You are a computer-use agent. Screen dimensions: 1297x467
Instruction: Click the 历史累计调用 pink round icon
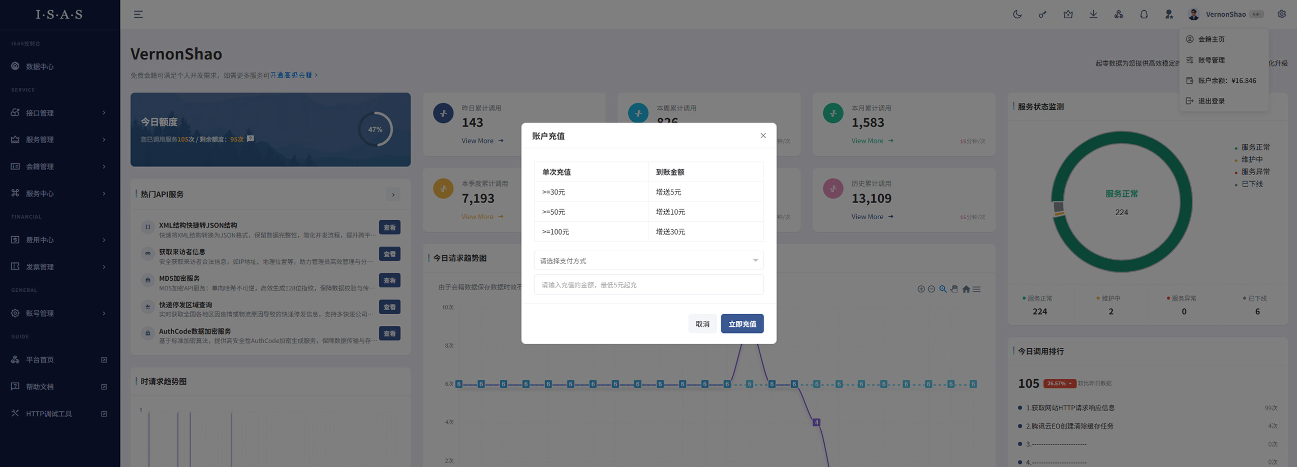click(833, 188)
